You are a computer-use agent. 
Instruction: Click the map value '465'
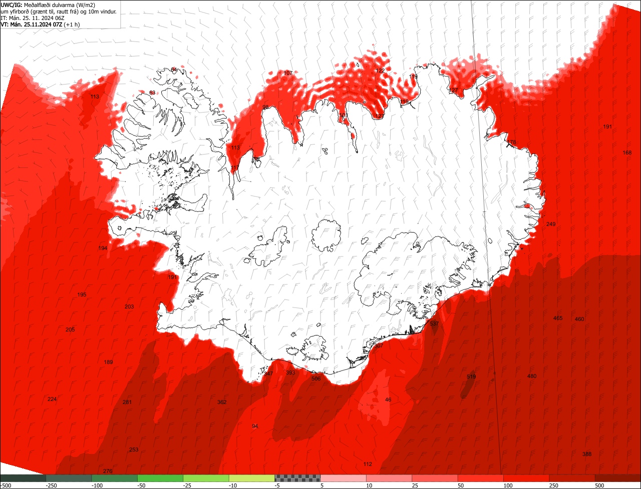click(x=558, y=318)
